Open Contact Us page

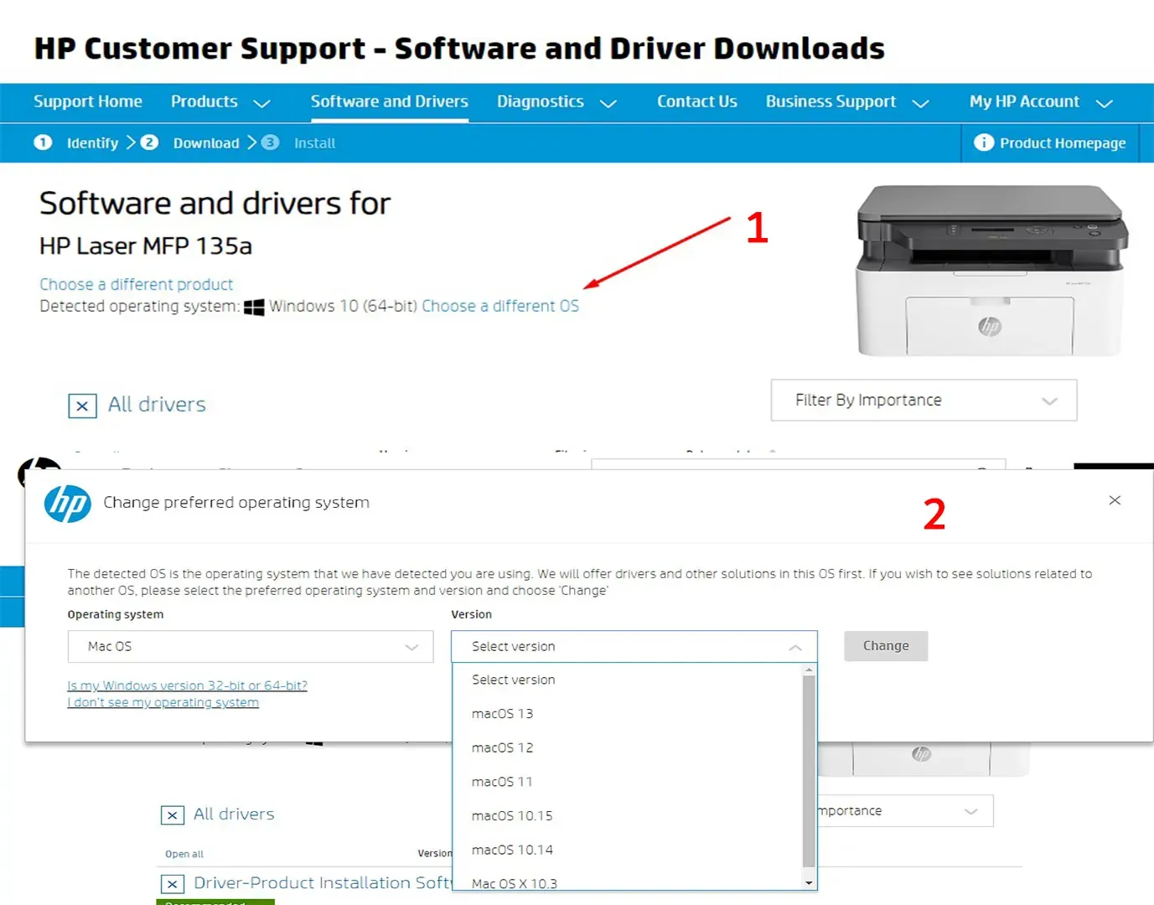point(697,101)
